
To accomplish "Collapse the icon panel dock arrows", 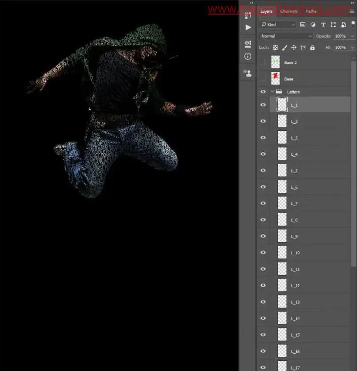I will [x=252, y=3].
